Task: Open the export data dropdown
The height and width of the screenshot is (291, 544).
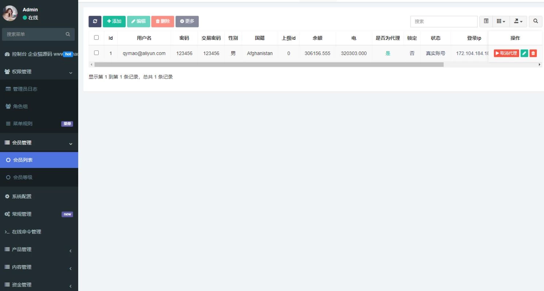Action: pyautogui.click(x=518, y=22)
